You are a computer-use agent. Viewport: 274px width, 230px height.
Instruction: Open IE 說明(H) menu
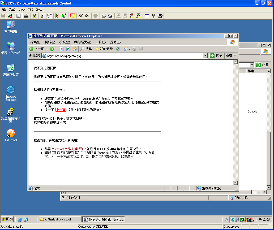[115, 42]
